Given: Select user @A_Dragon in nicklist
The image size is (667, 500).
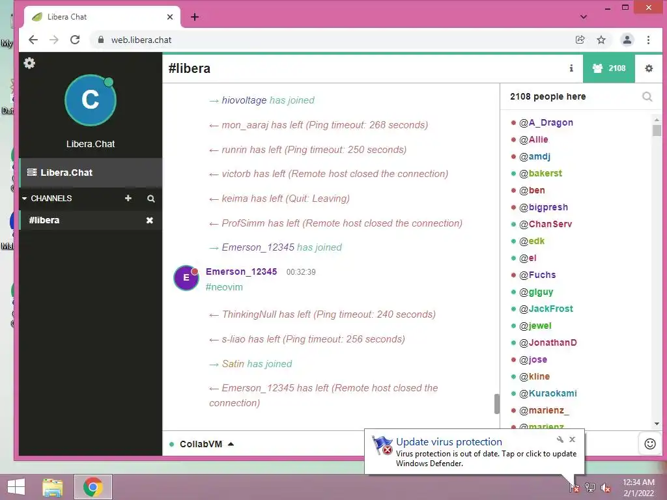Looking at the screenshot, I should coord(546,122).
